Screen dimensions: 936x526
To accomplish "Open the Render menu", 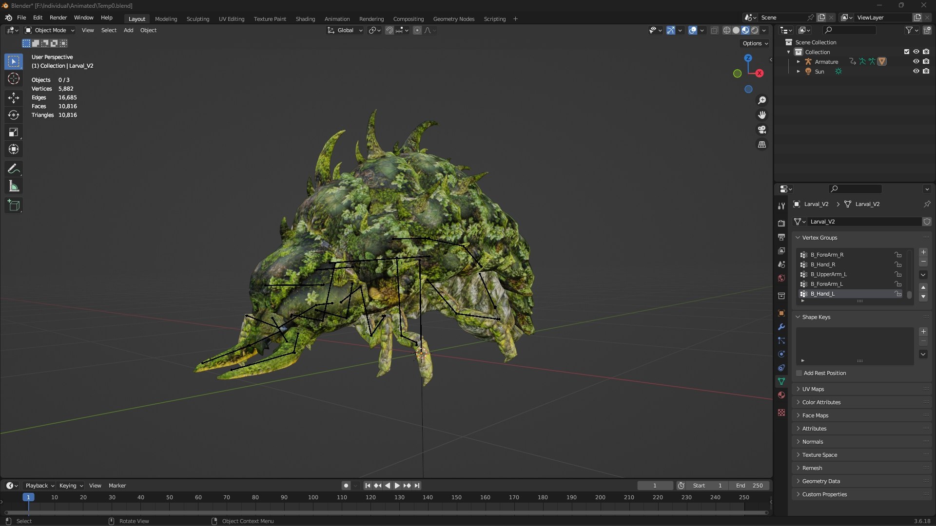I will tap(58, 18).
